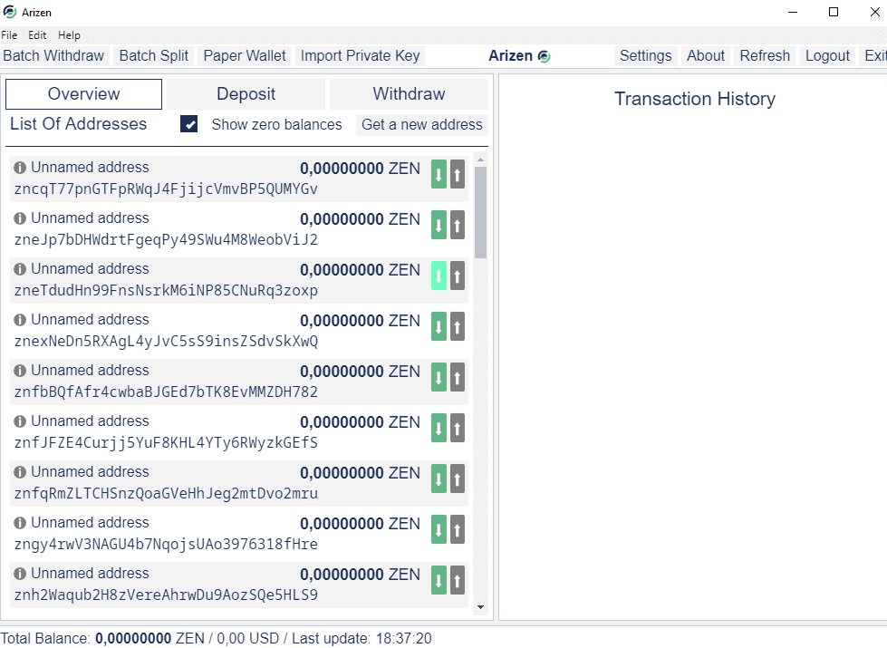Image resolution: width=887 pixels, height=648 pixels.
Task: Click withdraw arrow for znexNeDn5RXAgL4yJvC5sS9insZSdvSkXwQ
Action: [457, 326]
